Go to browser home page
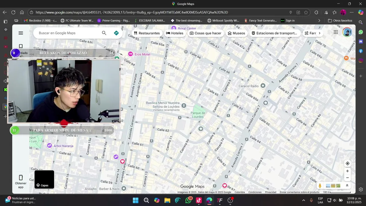The image size is (366, 206). click(x=22, y=12)
